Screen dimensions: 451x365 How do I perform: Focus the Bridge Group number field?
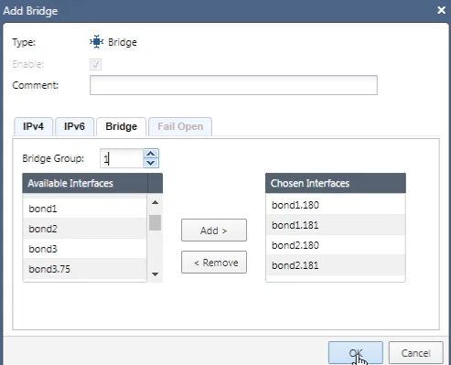(122, 158)
